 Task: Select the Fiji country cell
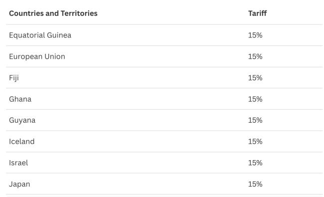[x=14, y=78]
